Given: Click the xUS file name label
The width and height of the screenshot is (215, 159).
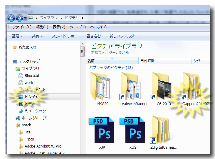Looking at the screenshot, I should 133,148.
